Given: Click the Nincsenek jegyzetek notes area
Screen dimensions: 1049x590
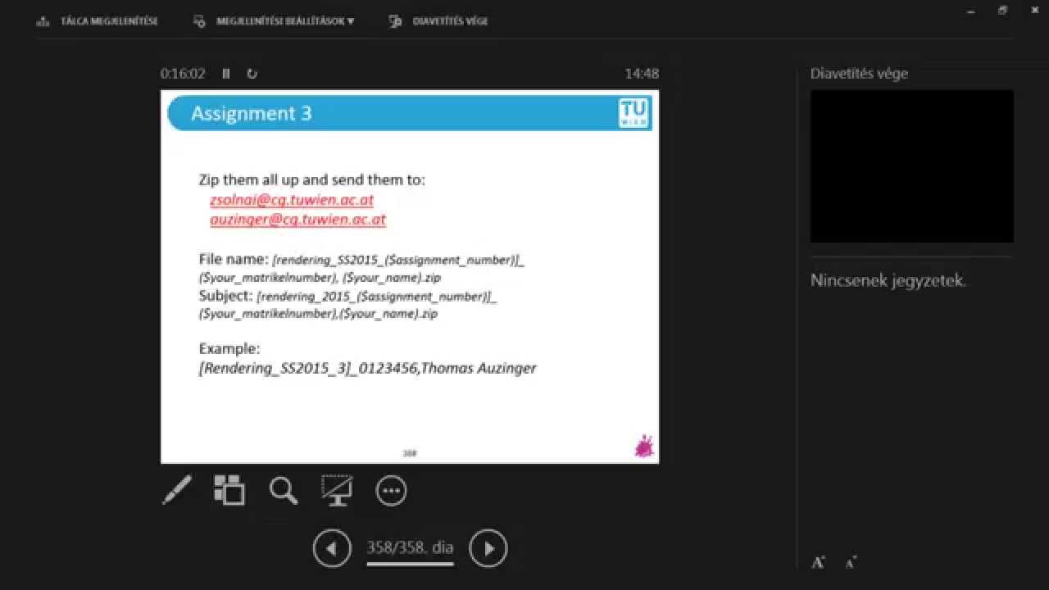Looking at the screenshot, I should tap(888, 281).
